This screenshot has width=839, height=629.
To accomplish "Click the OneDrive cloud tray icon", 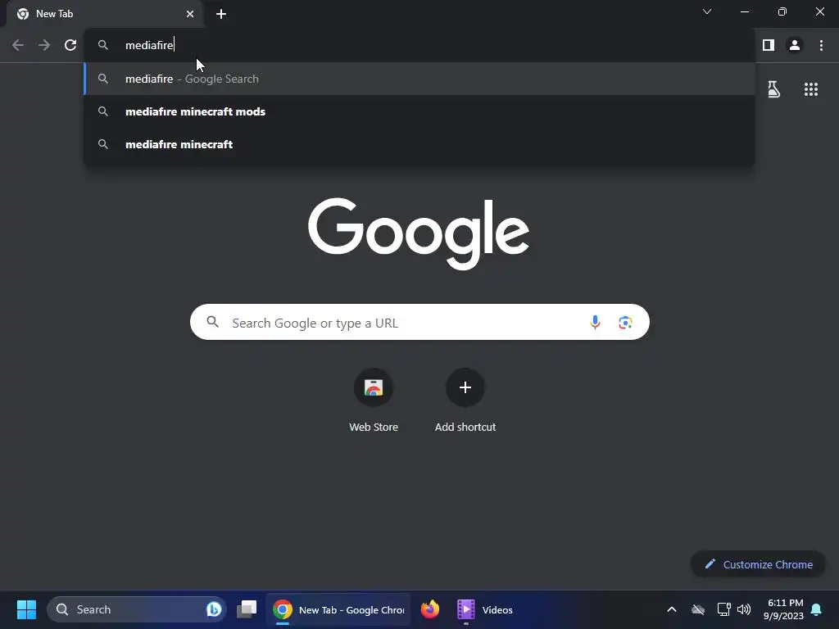I will tap(698, 609).
